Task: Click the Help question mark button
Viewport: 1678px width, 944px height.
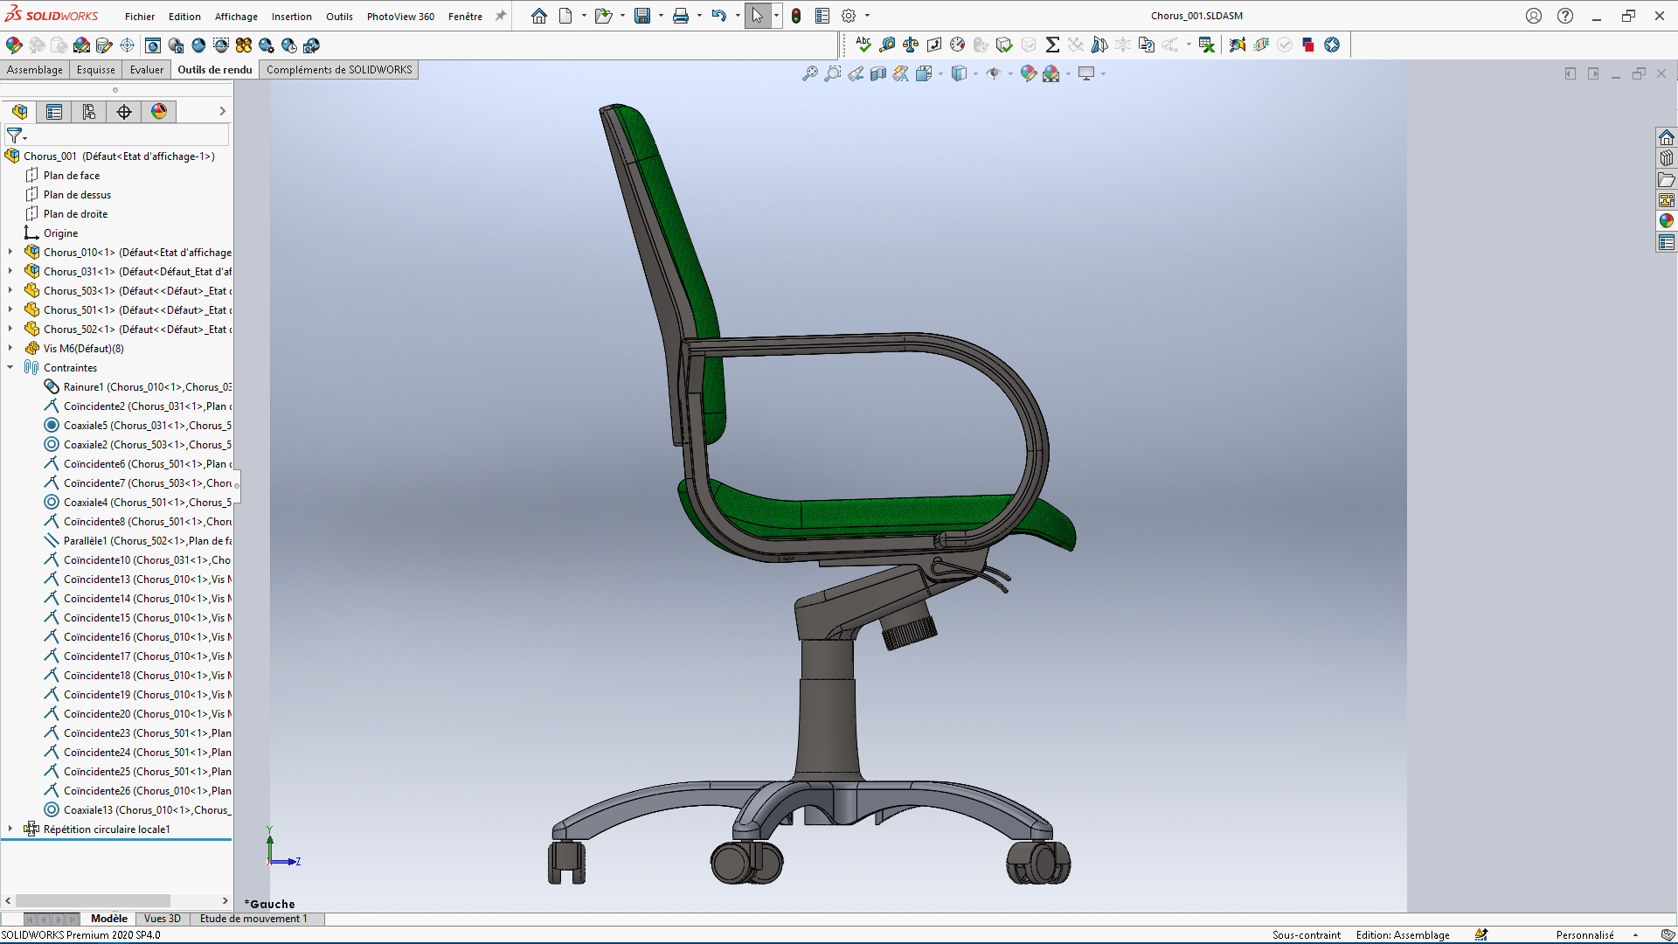Action: coord(1565,16)
